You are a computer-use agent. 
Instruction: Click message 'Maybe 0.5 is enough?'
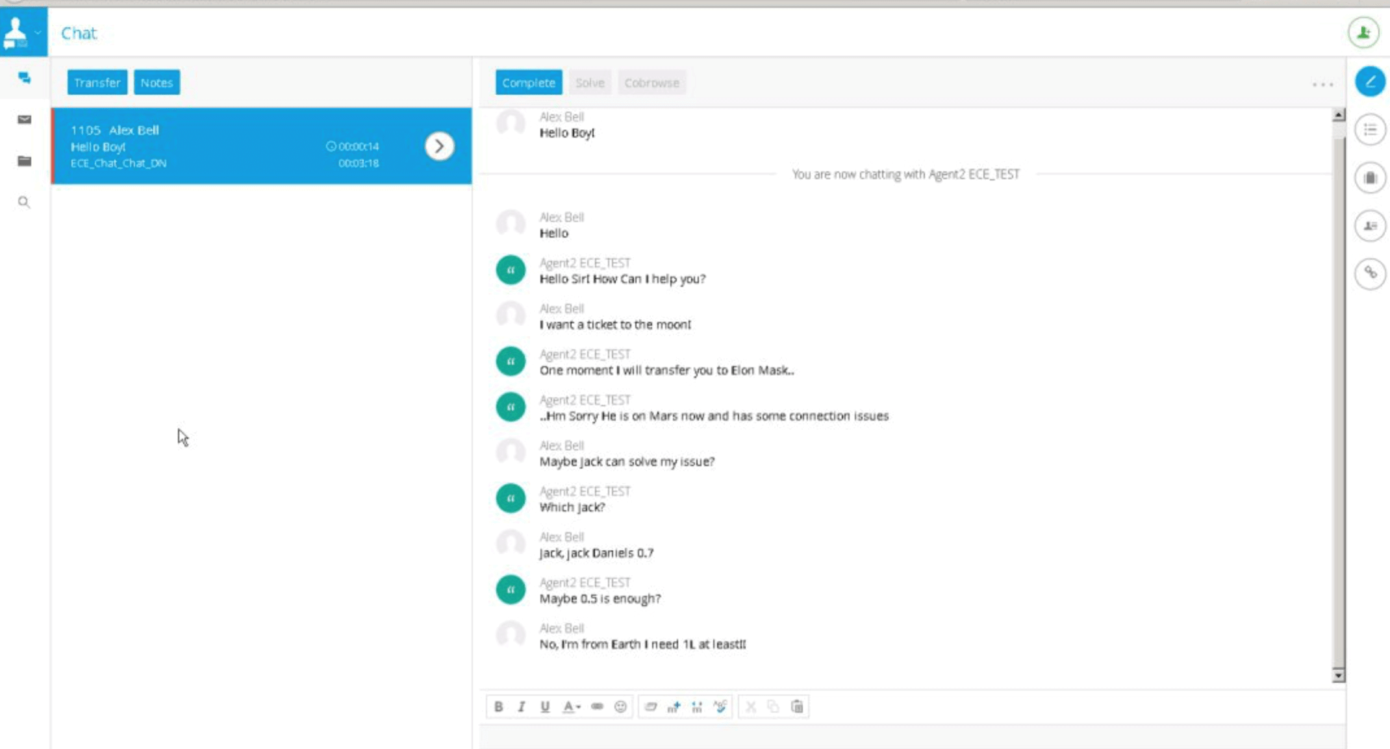tap(600, 598)
